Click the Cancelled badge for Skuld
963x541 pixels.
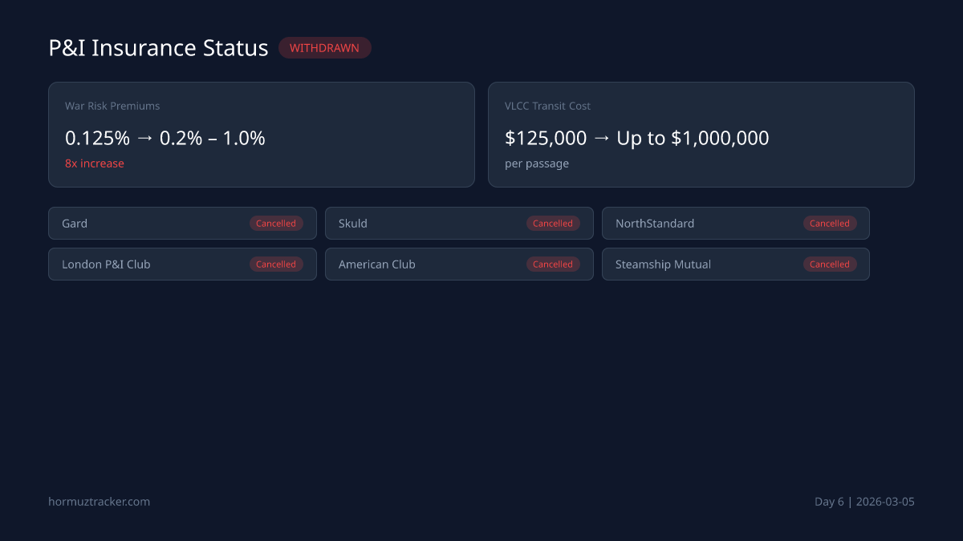point(553,223)
